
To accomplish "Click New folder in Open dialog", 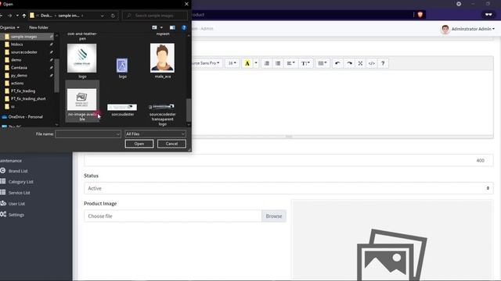I will coord(38,28).
